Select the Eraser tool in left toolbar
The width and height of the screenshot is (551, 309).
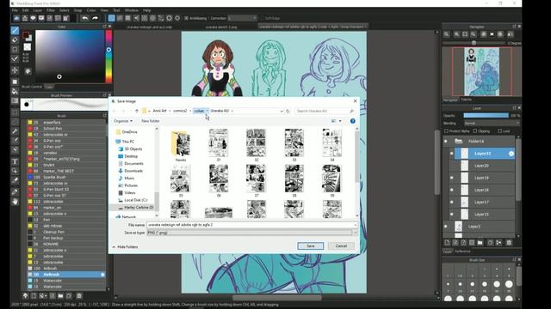tap(15, 40)
